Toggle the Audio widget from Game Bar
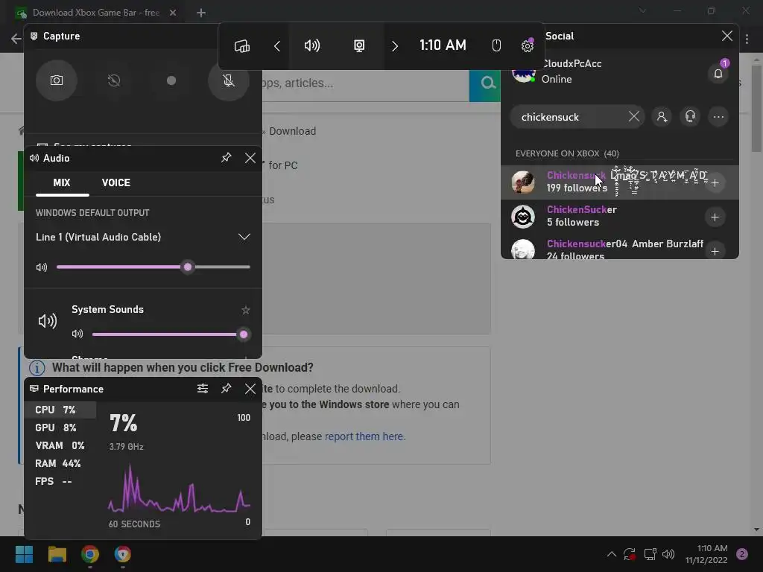763x572 pixels. 312,45
